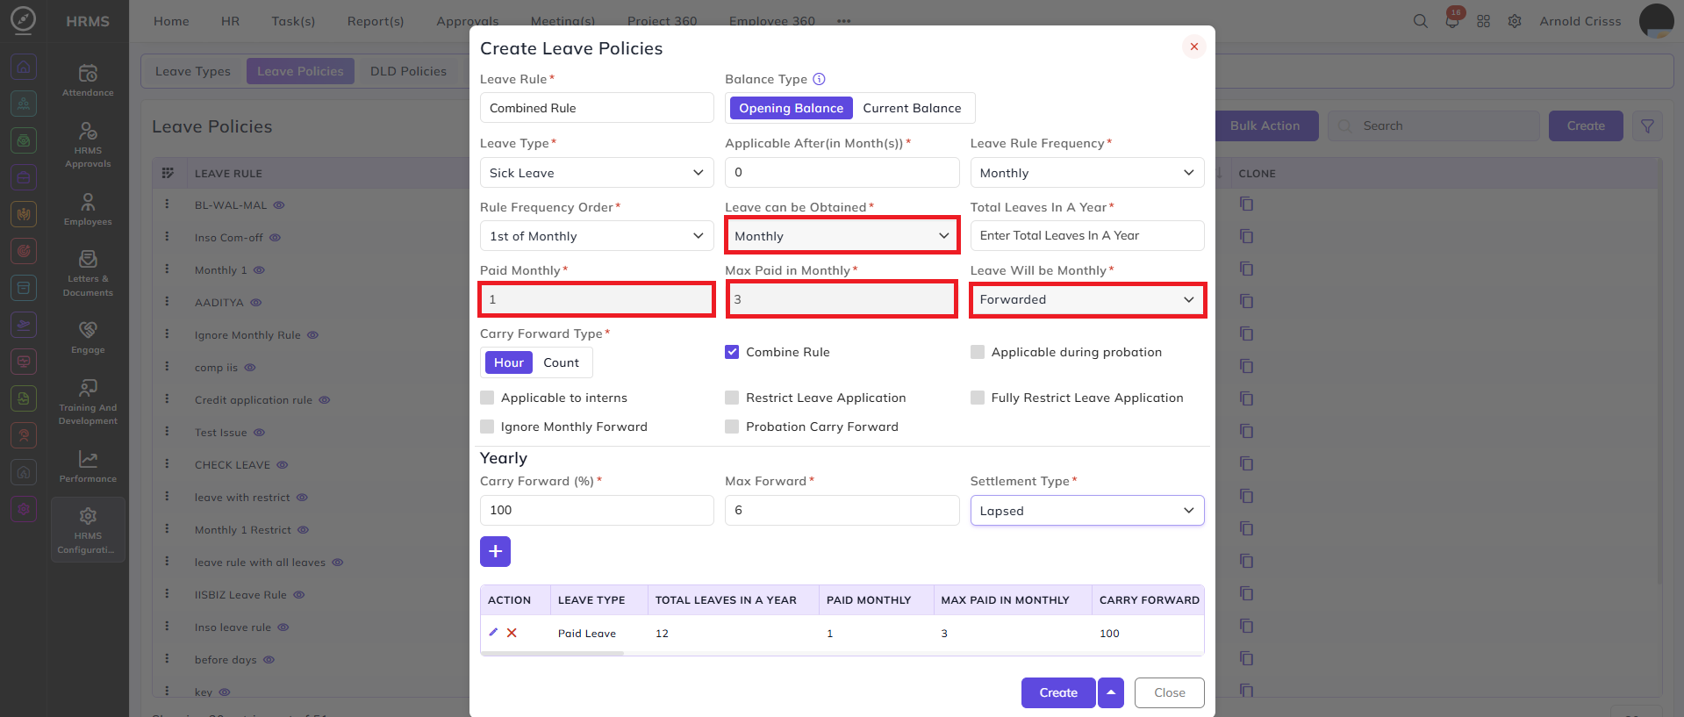
Task: Check Probation Carry Forward
Action: (x=732, y=427)
